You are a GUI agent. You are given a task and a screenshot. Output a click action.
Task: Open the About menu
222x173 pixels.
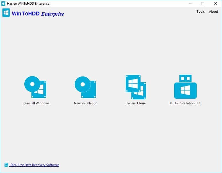[x=213, y=12]
